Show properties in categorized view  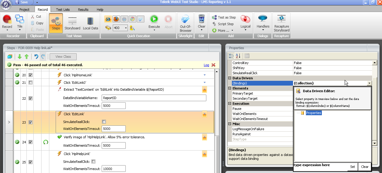[x=231, y=56]
